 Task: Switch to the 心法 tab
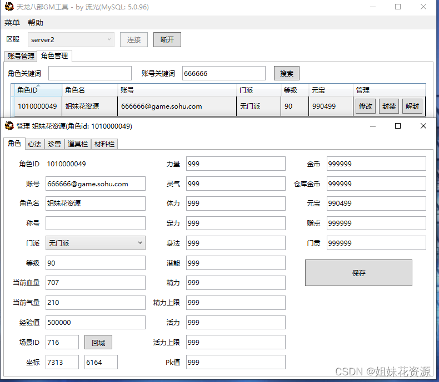[34, 144]
